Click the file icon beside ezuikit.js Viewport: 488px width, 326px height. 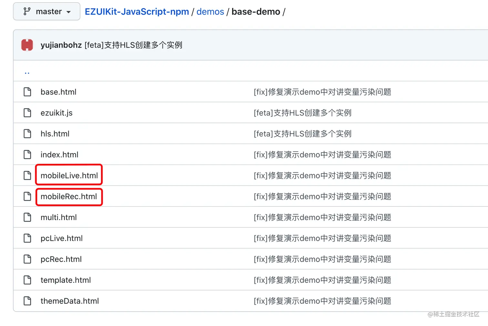click(x=27, y=113)
